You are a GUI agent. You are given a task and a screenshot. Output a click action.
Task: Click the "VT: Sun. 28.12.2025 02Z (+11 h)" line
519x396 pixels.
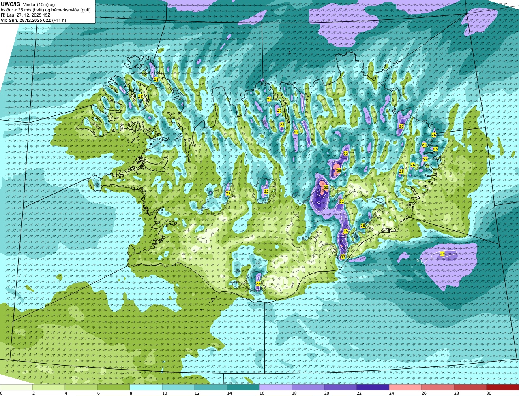pos(34,20)
